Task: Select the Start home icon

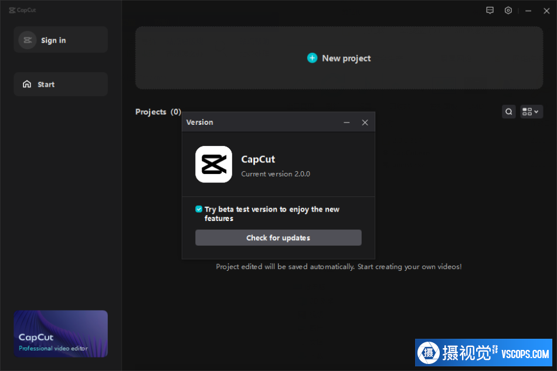Action: coord(27,84)
